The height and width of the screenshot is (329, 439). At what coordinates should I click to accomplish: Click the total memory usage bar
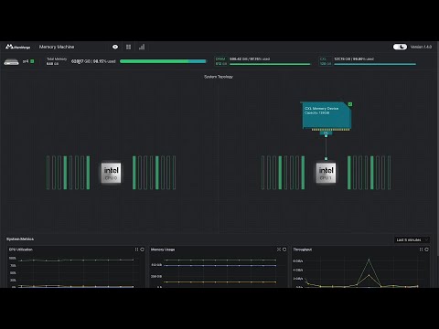163,61
